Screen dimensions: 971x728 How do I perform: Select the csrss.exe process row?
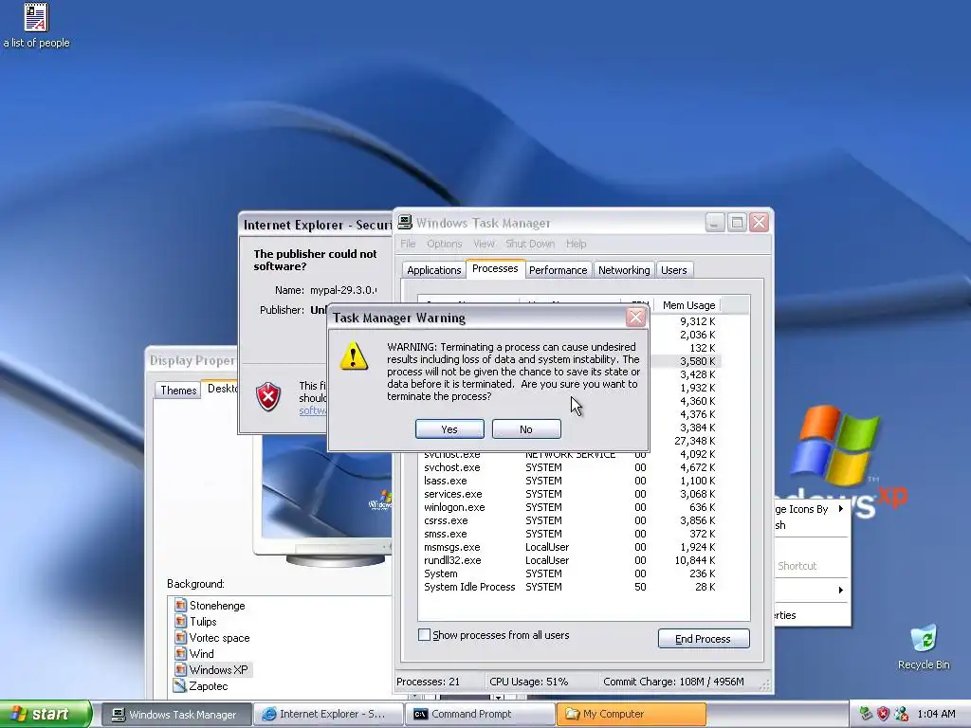(570, 520)
